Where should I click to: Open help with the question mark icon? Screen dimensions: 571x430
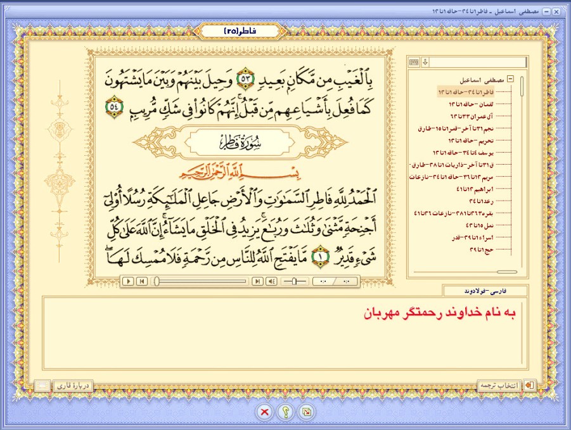coord(285,412)
